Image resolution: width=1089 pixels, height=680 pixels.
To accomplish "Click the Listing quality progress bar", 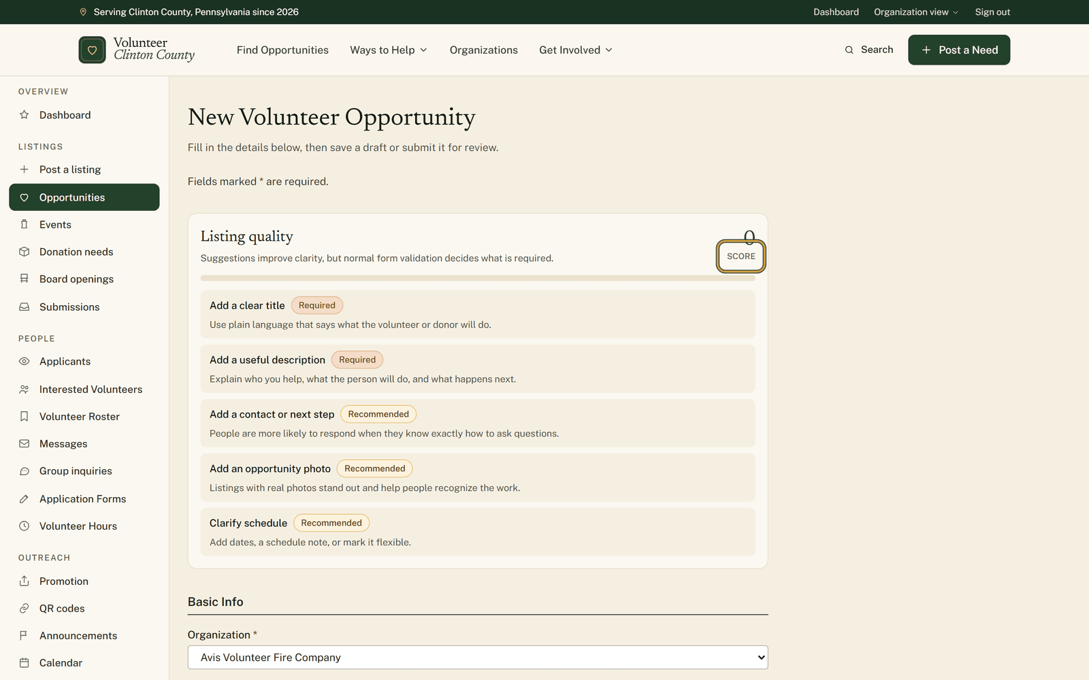I will (x=478, y=278).
